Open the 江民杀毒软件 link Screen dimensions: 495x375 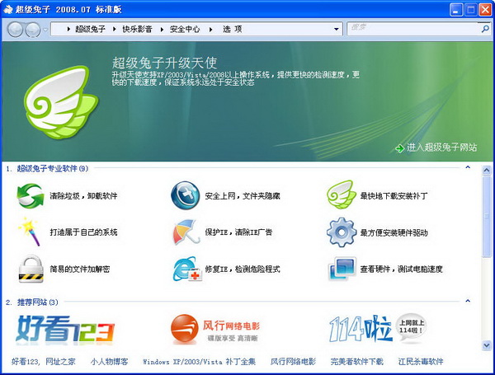[x=421, y=362]
